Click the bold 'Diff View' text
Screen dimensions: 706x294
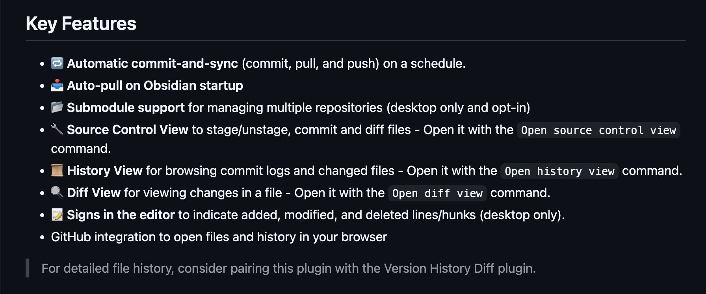click(x=94, y=193)
